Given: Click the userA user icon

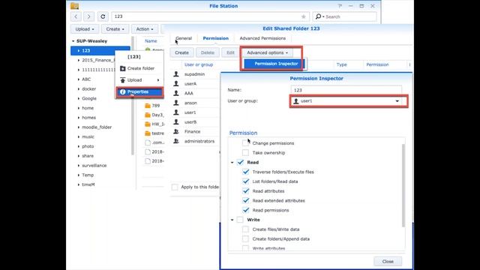Looking at the screenshot, I should [176, 83].
